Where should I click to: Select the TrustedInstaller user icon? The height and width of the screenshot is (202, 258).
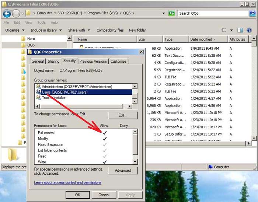click(x=38, y=98)
